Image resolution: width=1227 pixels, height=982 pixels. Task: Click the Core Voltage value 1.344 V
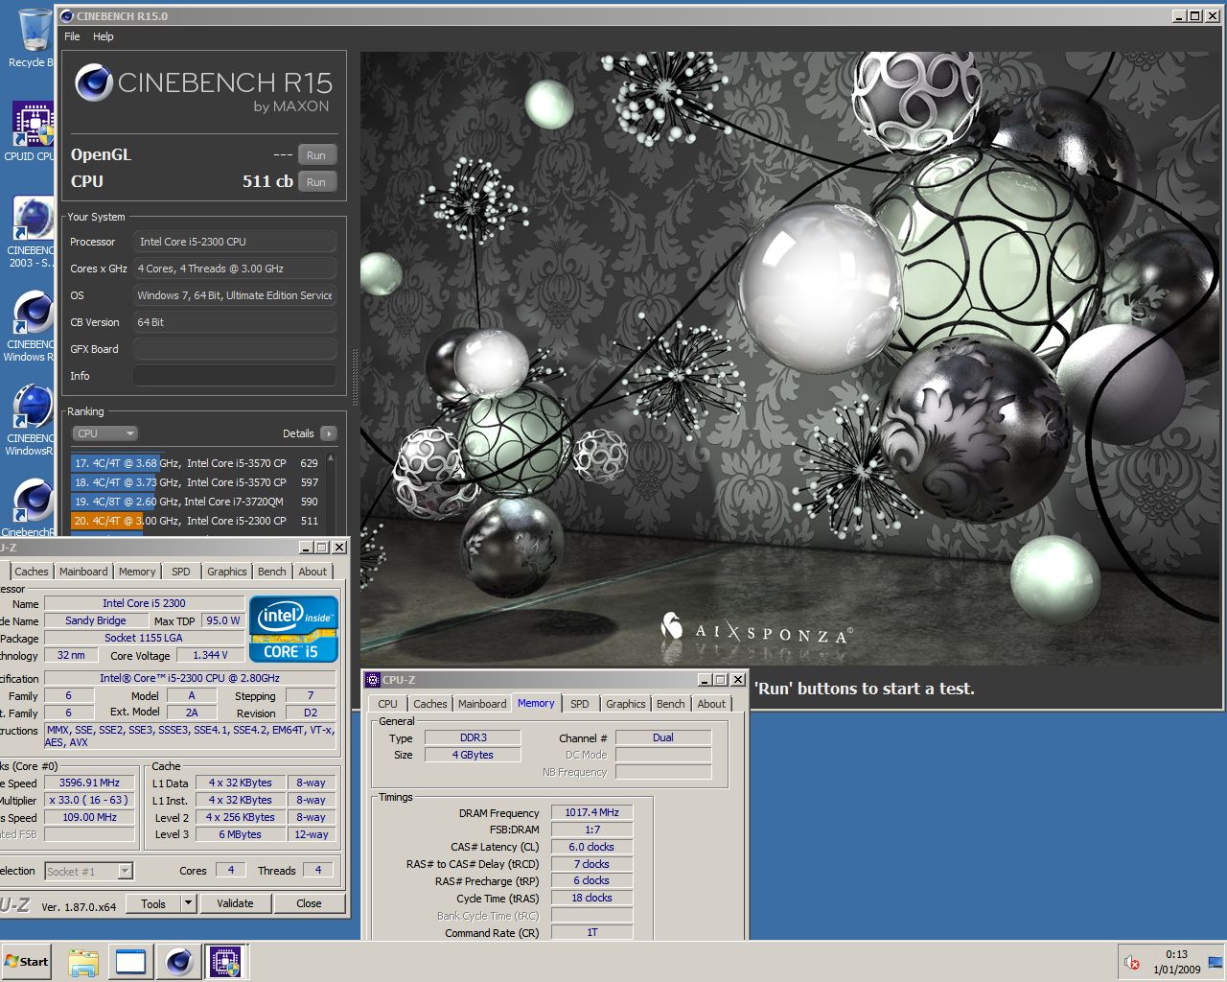[x=210, y=655]
